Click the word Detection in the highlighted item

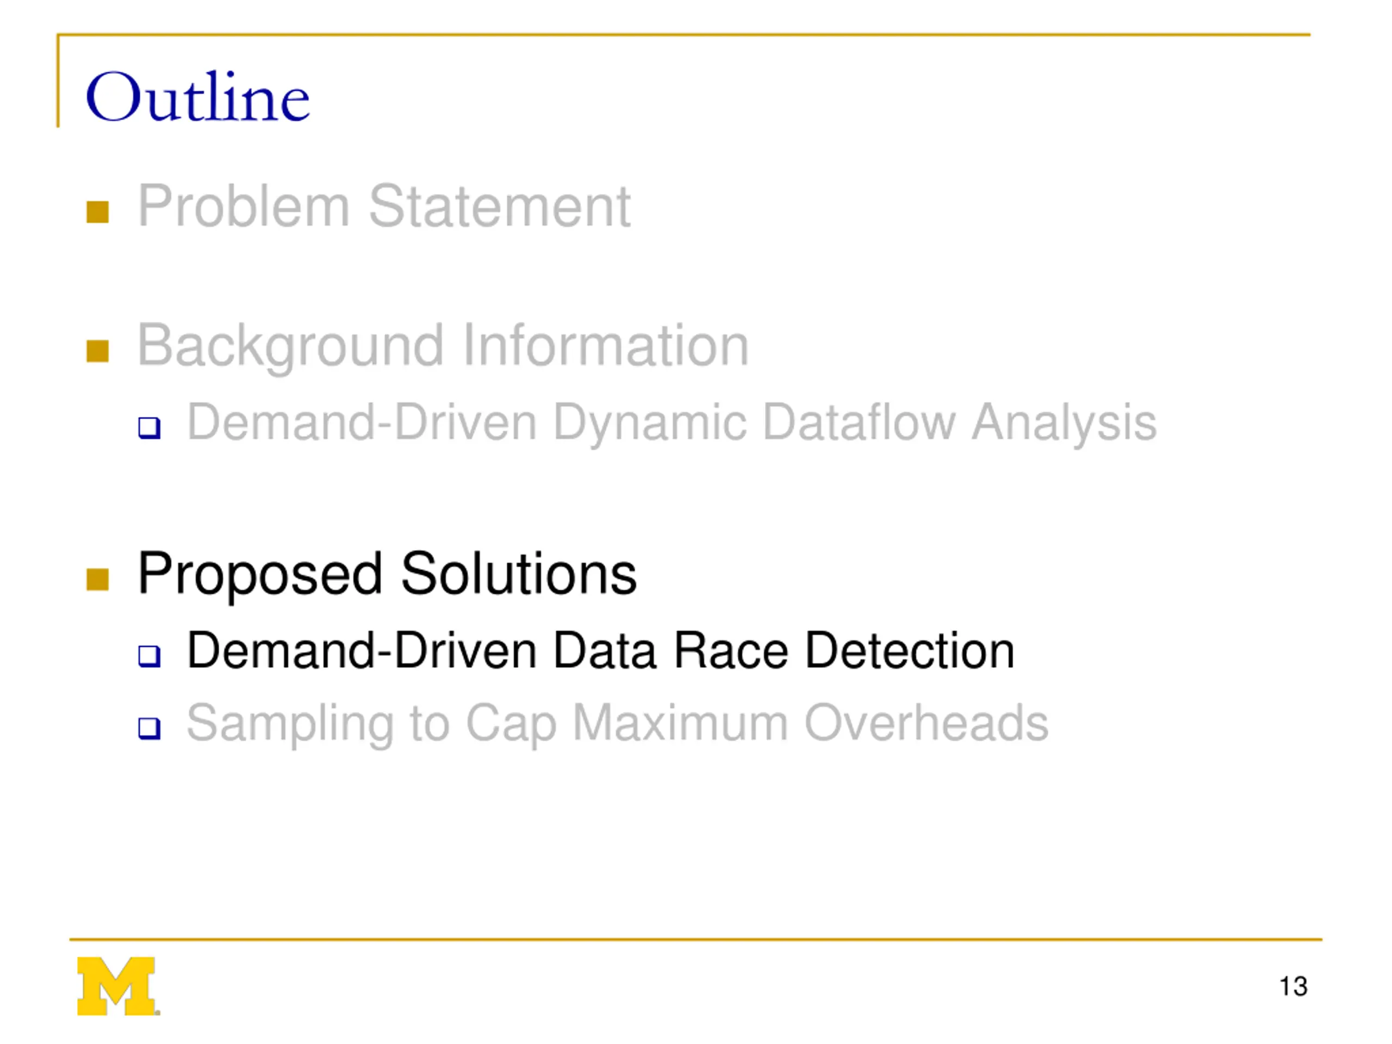pyautogui.click(x=909, y=650)
